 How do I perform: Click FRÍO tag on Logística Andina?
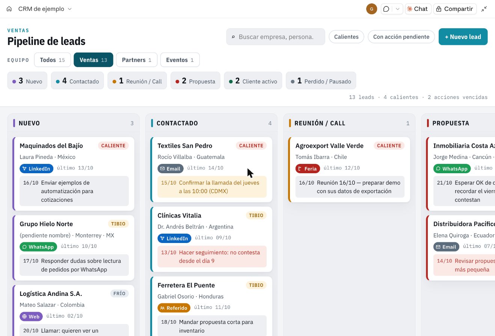point(119,293)
